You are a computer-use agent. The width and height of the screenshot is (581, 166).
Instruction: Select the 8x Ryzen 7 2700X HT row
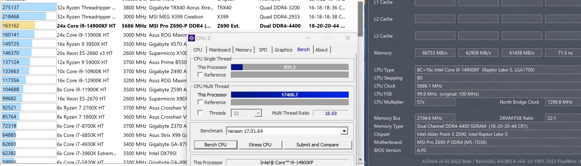coord(94,108)
